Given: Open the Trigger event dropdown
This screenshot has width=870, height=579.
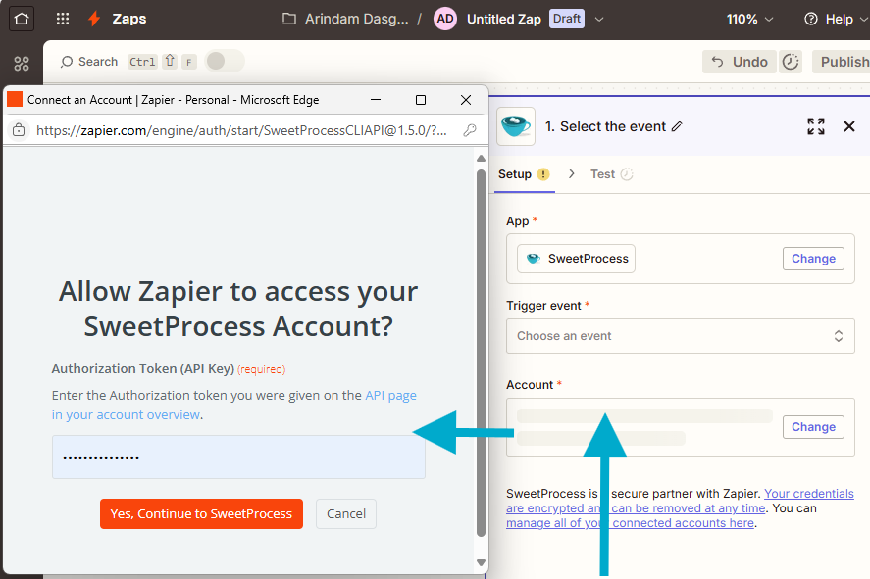Looking at the screenshot, I should [680, 336].
